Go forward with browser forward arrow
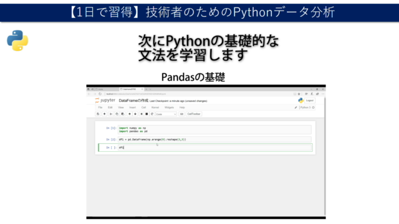Screen dimensions: 399x224 point(95,94)
